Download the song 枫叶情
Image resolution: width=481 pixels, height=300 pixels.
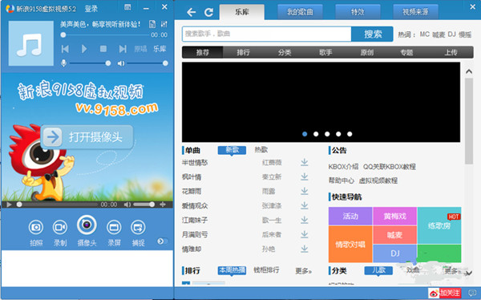click(305, 176)
